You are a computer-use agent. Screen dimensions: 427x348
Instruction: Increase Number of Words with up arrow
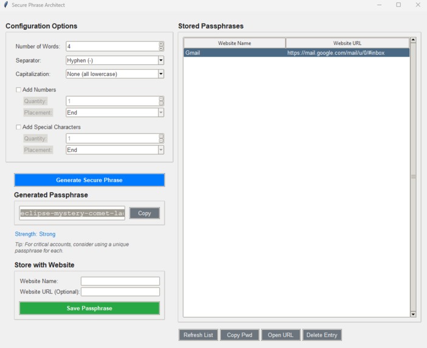tap(161, 44)
